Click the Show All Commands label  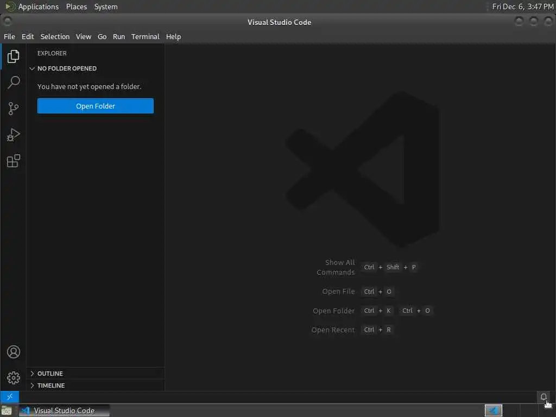(x=336, y=267)
